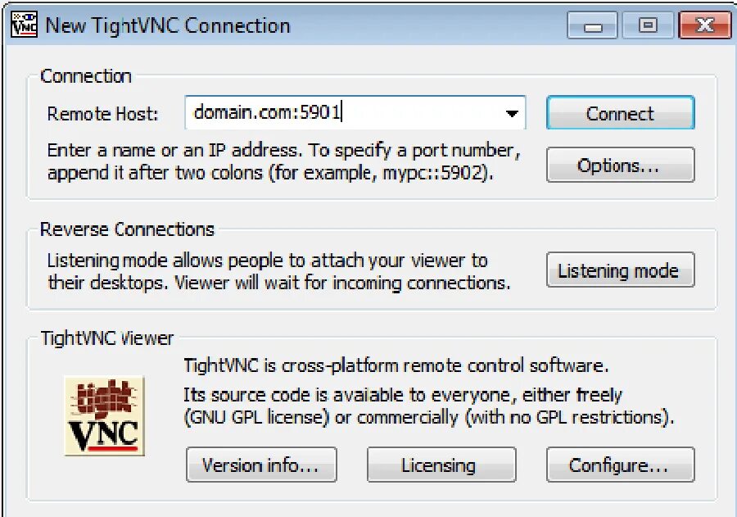Open the Licensing information
Viewport: 737px width, 517px height.
coord(441,465)
